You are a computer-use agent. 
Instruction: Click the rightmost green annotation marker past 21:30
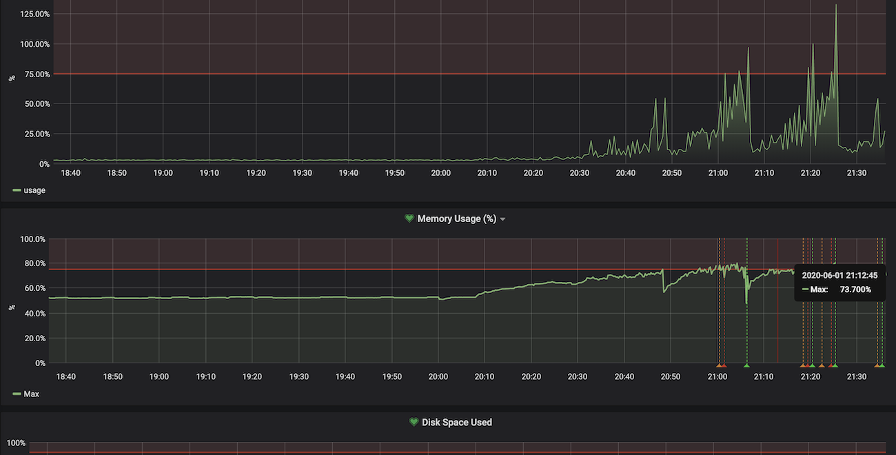pyautogui.click(x=882, y=365)
